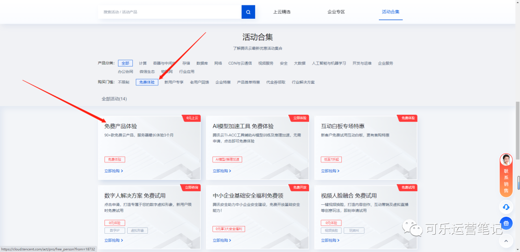This screenshot has height=252, width=520.
Task: Select the 免费体验 threshold filter
Action: 147,82
